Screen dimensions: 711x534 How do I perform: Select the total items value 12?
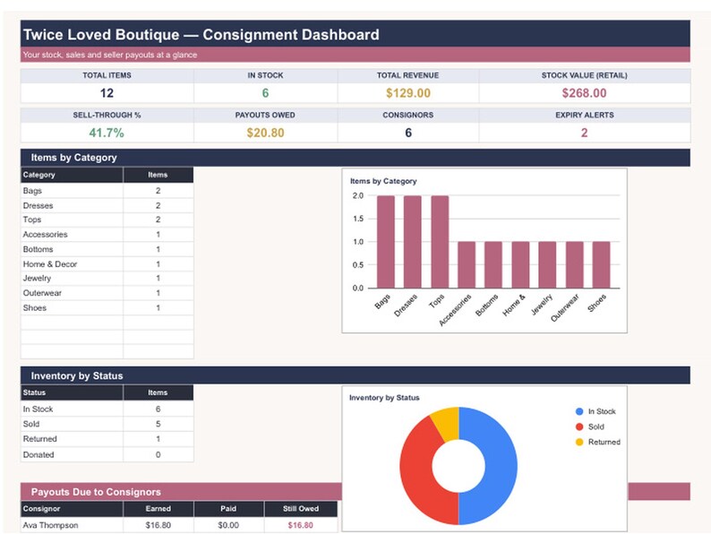[107, 93]
